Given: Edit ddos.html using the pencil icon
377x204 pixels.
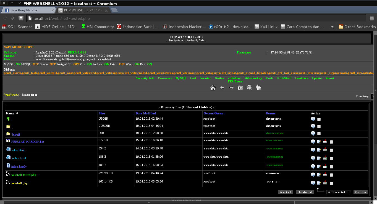Looking at the screenshot, I should pos(319,150).
